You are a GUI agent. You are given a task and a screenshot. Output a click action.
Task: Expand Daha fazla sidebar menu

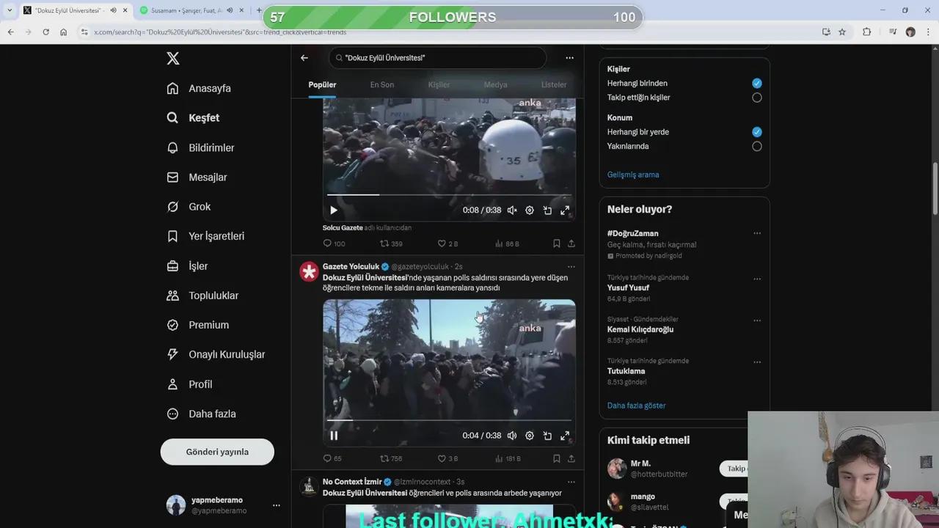click(x=212, y=414)
